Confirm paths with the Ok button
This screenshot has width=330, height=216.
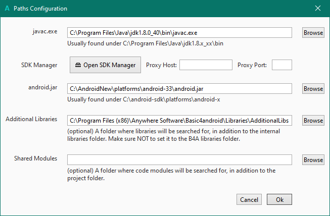tap(279, 199)
